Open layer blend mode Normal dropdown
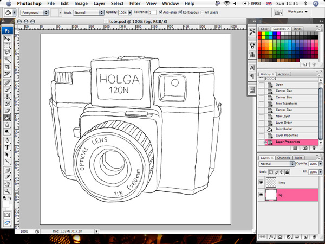Viewport: 325px width, 244px height. point(276,164)
